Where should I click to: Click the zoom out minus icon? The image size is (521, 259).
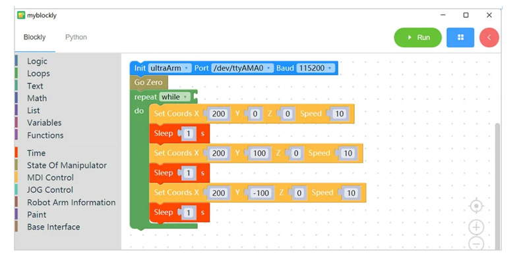coord(476,244)
